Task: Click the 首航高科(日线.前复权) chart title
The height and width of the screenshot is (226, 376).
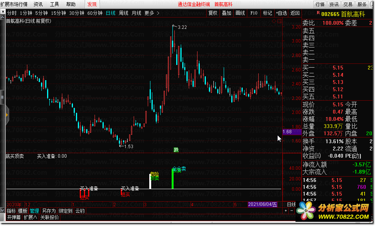Action: point(28,21)
